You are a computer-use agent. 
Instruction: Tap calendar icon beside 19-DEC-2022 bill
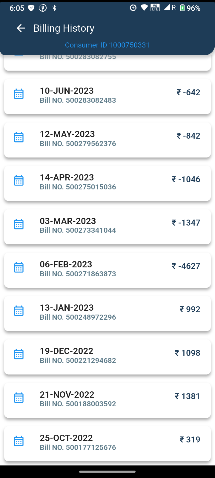(19, 354)
